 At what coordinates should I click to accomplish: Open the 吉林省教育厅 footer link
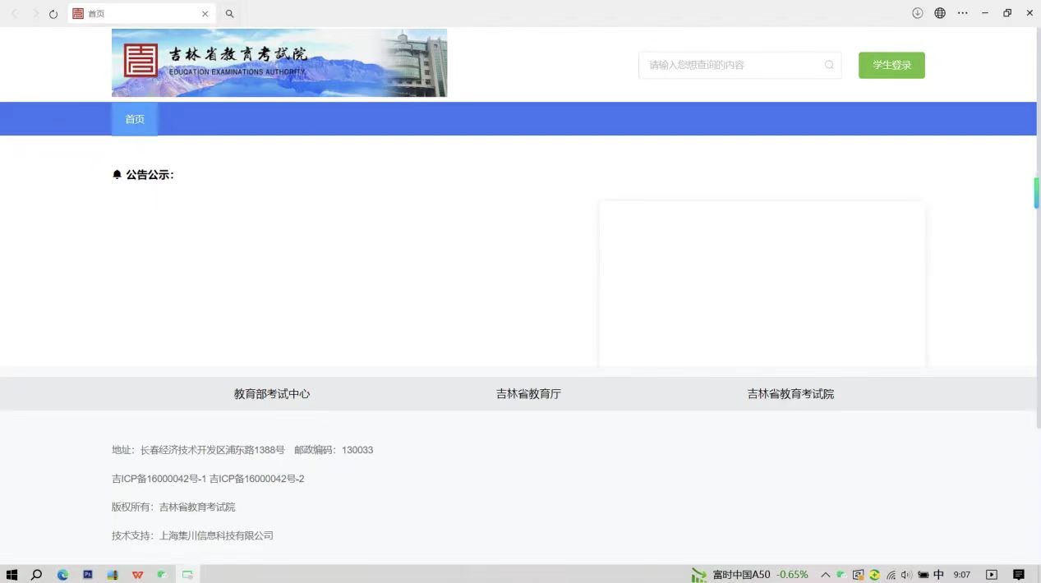(528, 394)
